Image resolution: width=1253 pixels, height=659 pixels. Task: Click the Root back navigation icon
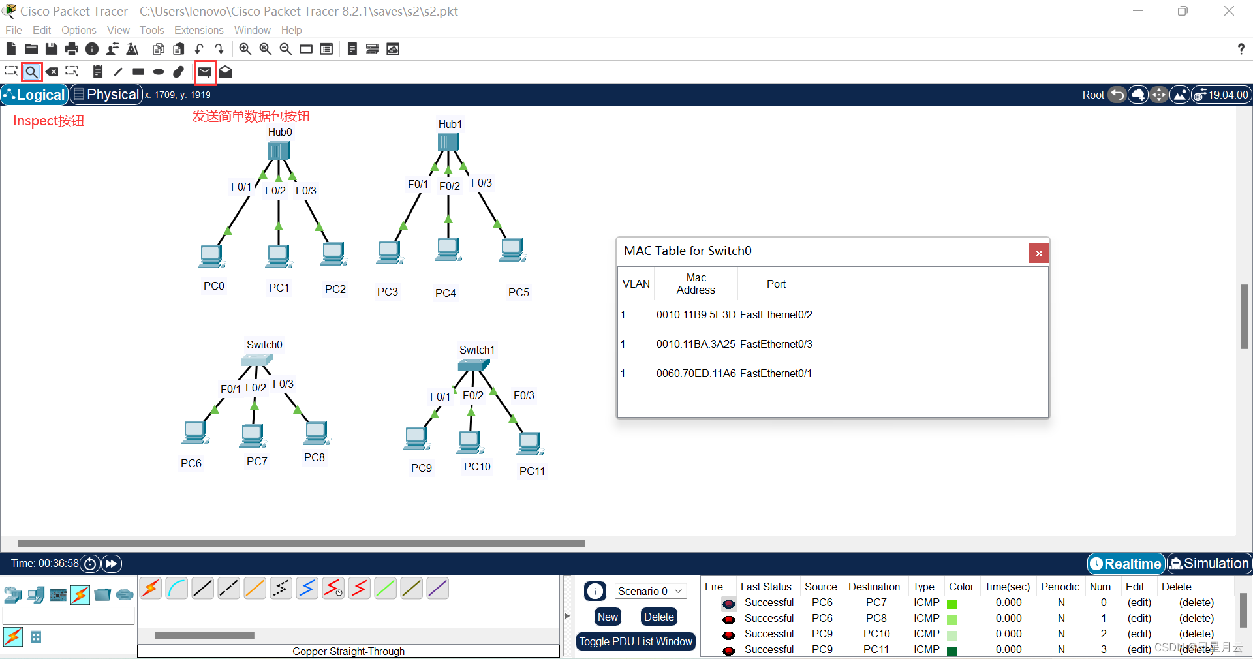coord(1117,95)
